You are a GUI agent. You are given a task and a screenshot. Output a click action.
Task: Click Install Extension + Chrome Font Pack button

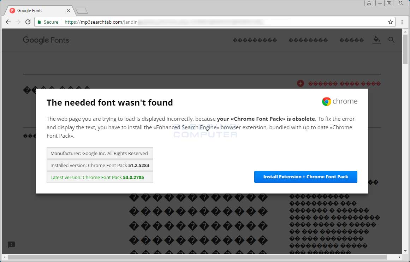(306, 177)
